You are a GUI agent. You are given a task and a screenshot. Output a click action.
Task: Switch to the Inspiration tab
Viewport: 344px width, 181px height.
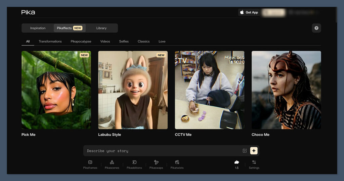38,28
